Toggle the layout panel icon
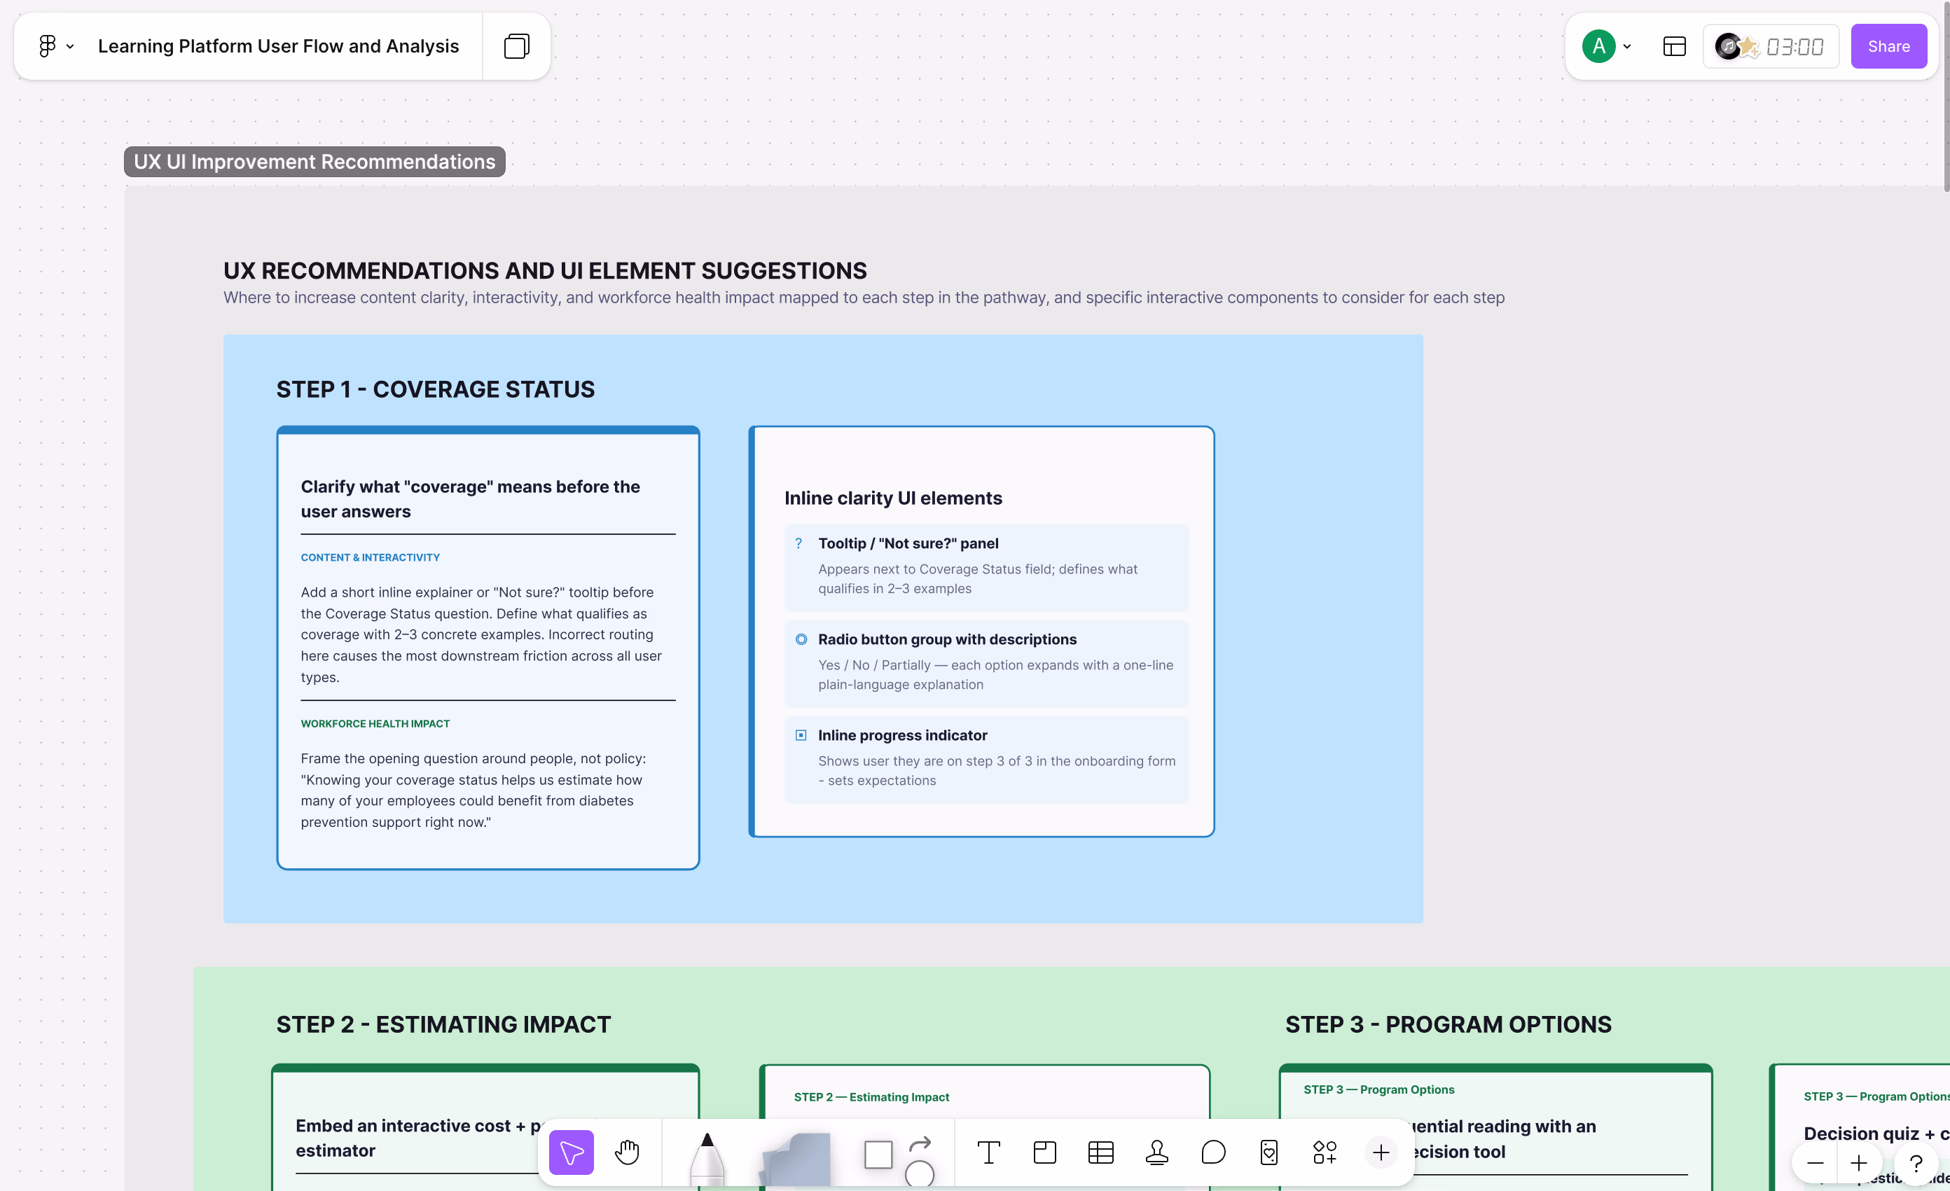 (x=1675, y=46)
